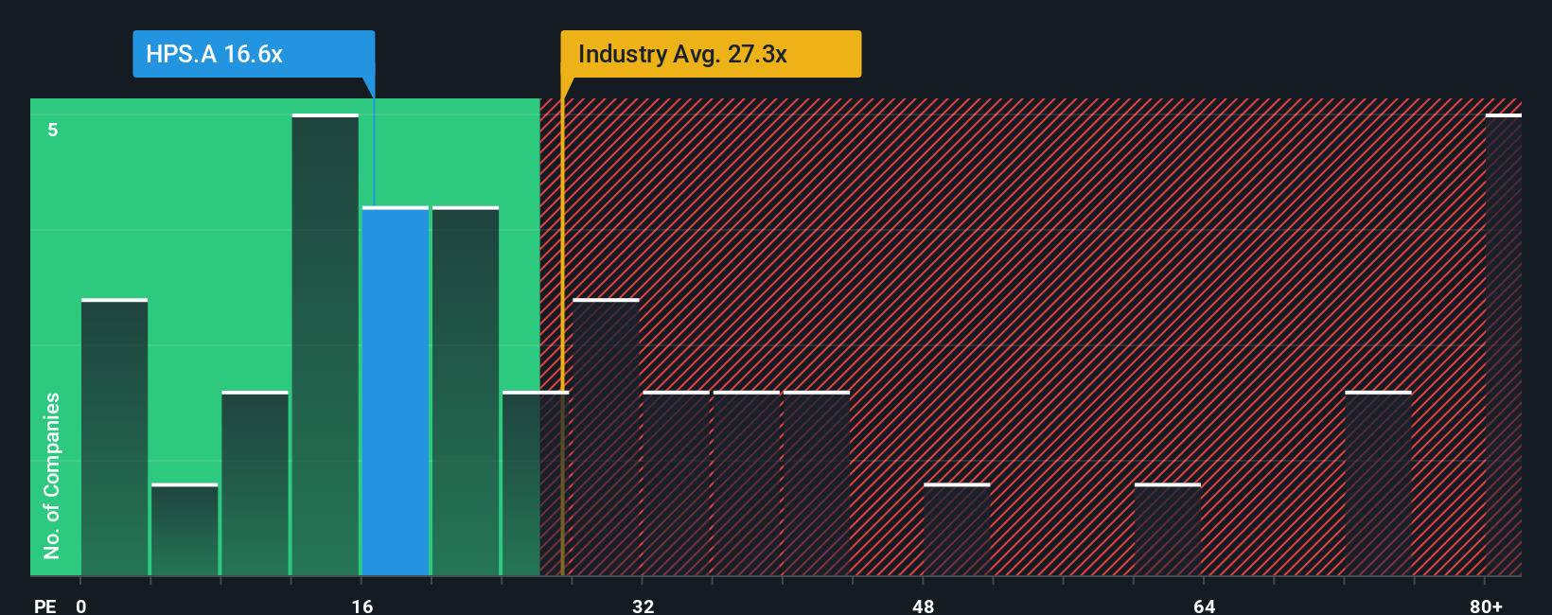1552x615 pixels.
Task: Click the x-axis label 48
Action: point(924,606)
